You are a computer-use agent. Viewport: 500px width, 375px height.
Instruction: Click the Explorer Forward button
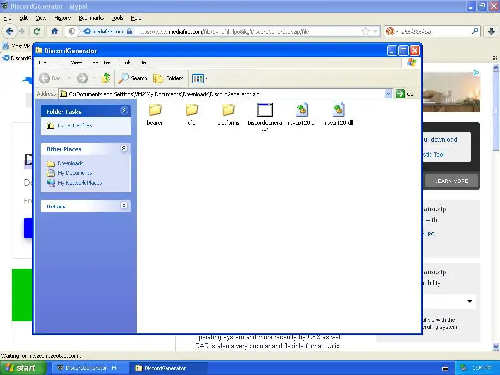pos(83,78)
